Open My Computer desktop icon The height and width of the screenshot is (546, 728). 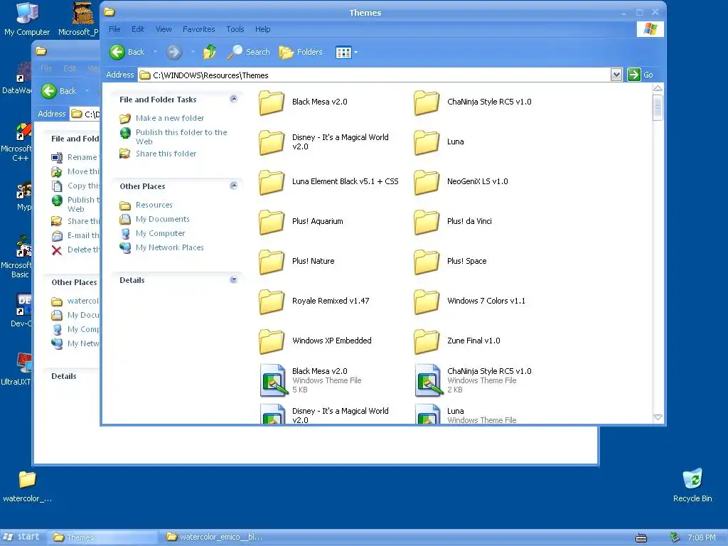[x=27, y=19]
